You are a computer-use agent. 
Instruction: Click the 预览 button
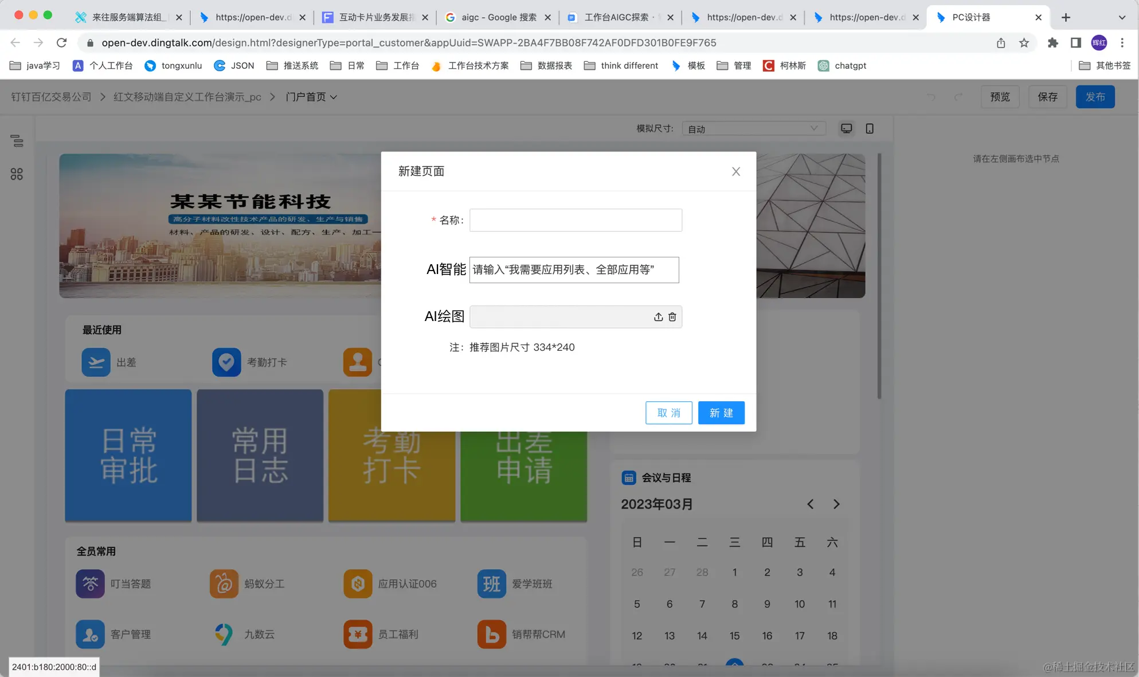[1000, 97]
